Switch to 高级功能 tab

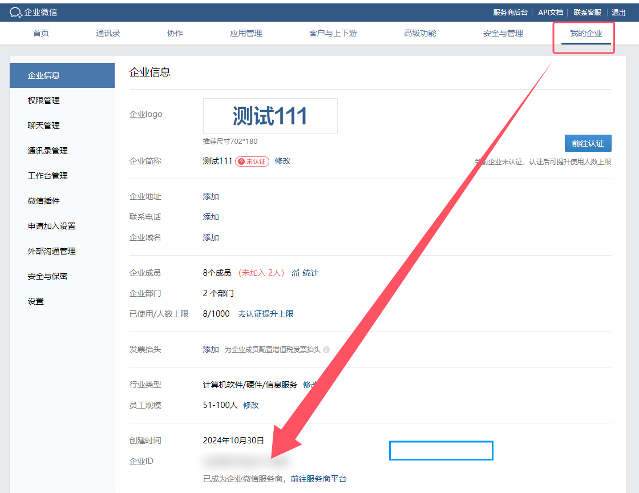(x=420, y=34)
